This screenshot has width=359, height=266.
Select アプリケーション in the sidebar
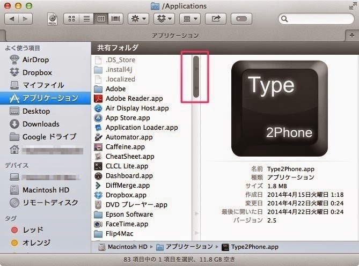tap(45, 98)
